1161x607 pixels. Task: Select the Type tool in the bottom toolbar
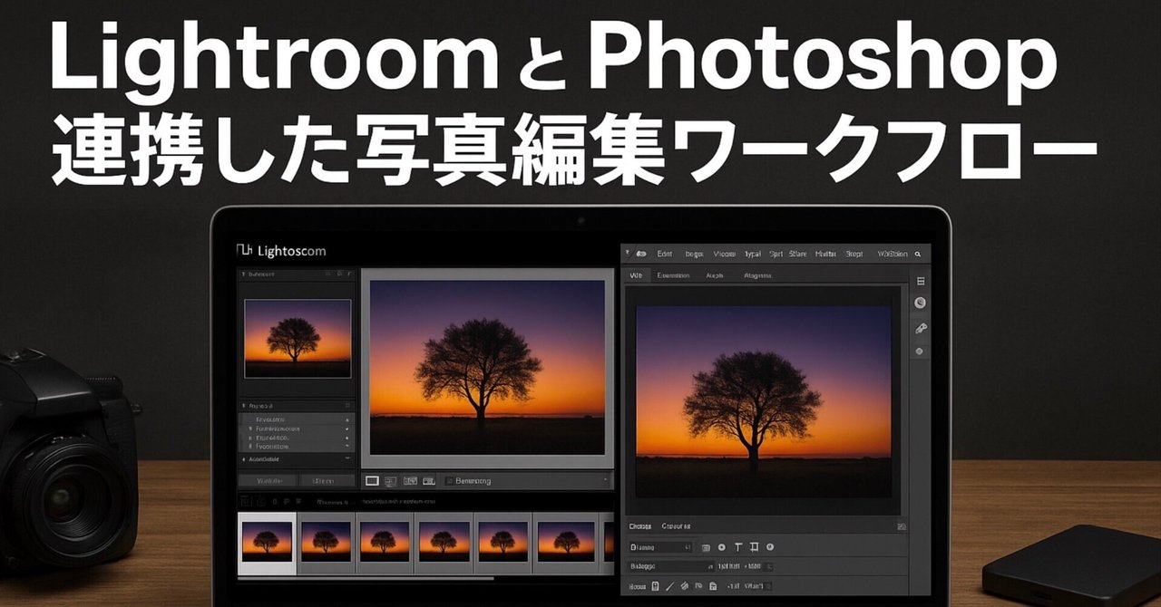coord(737,545)
